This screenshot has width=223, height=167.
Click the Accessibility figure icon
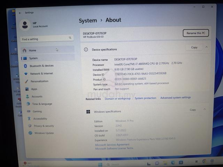[29, 118]
